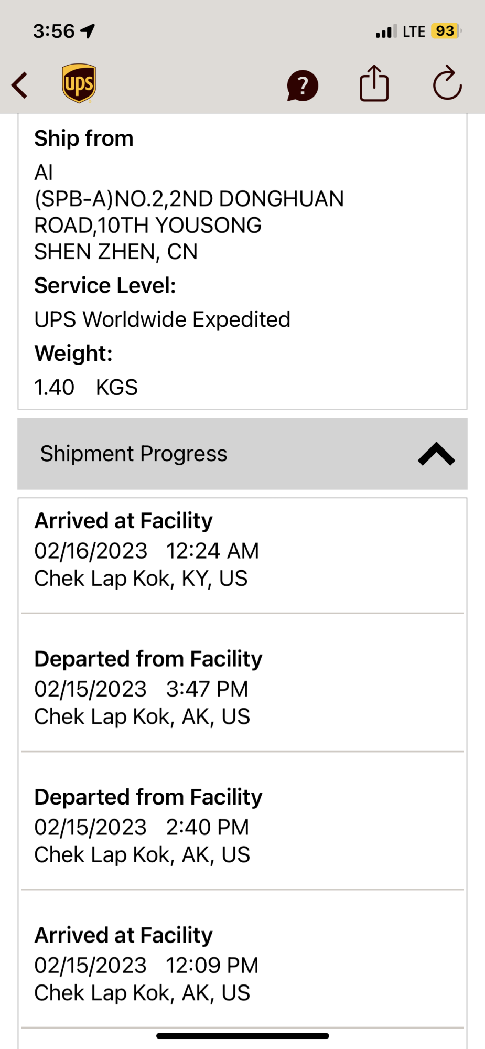Tap the Shipment Progress header label
This screenshot has height=1049, width=485.
tap(134, 454)
